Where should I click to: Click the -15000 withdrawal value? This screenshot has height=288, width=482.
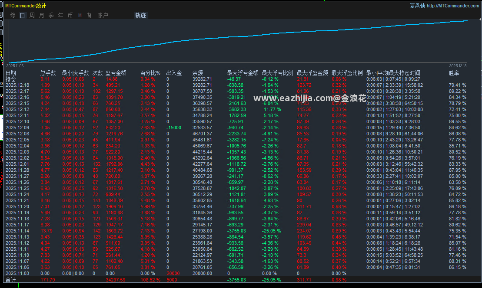coord(174,128)
